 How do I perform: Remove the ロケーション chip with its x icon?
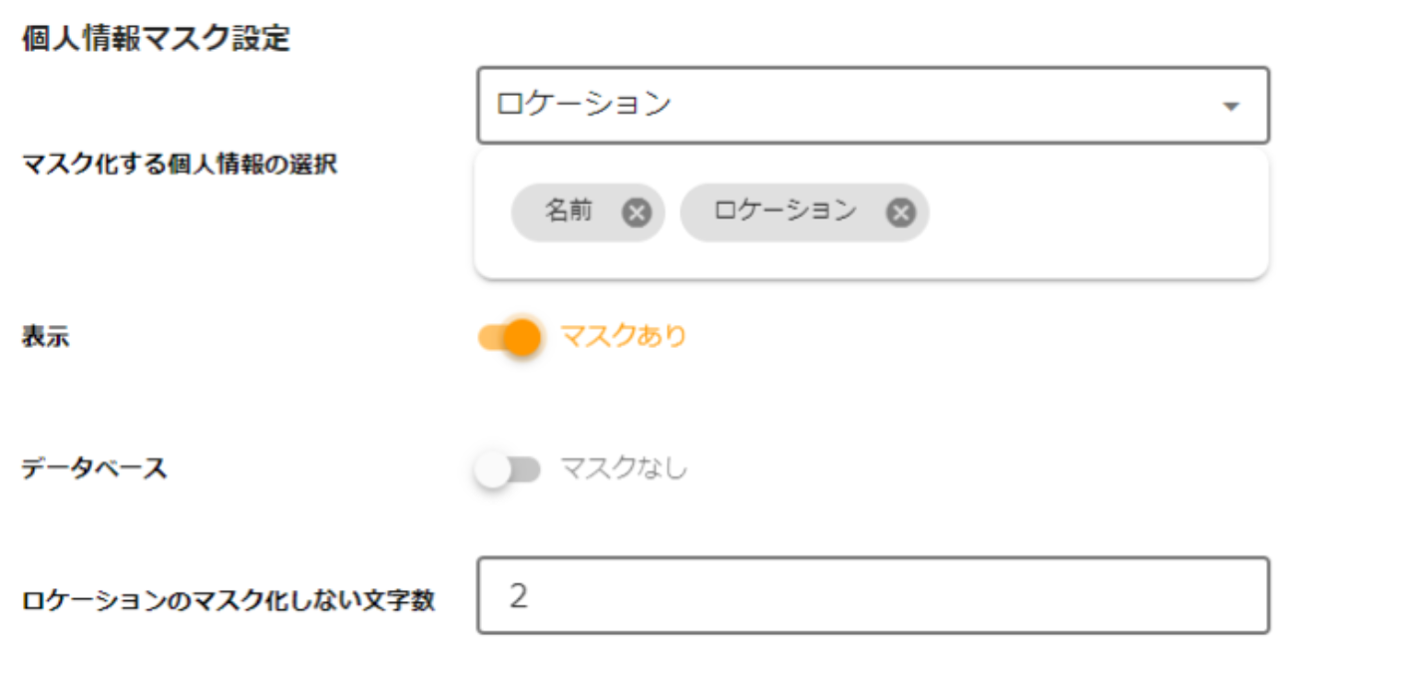[901, 212]
